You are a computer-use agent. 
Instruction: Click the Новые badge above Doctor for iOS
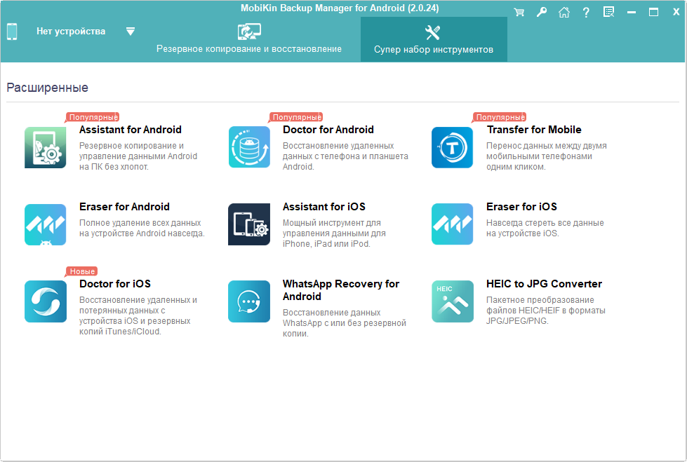click(x=82, y=271)
